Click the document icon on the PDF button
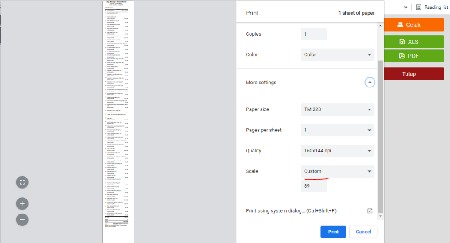This screenshot has height=243, width=450. click(402, 56)
